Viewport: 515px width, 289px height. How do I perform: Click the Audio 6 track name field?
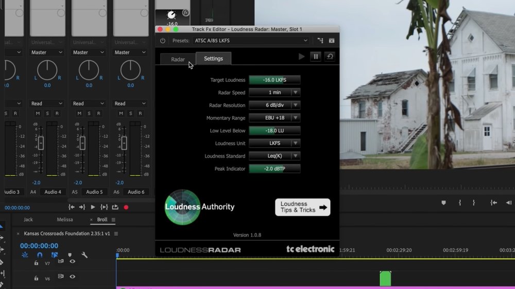(136, 192)
